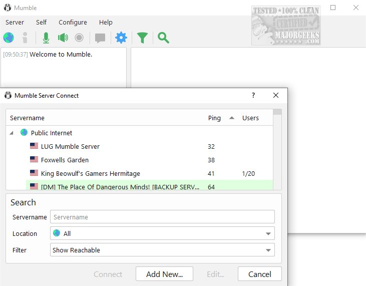Toggle the green filter funnel icon
The image size is (366, 286).
(x=142, y=38)
